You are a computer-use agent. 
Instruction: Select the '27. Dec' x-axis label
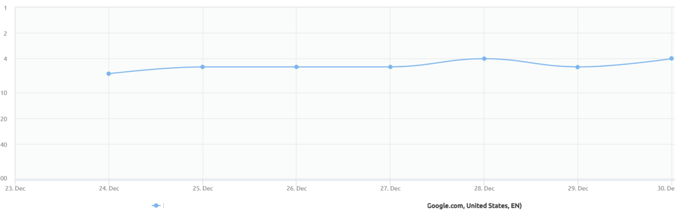tap(390, 188)
